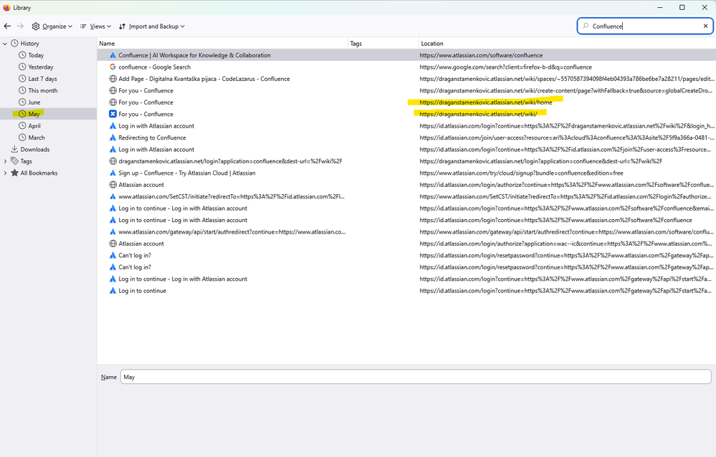Screen dimensions: 716x457
Task: Click globe icon of Add Page row
Action: 113,79
